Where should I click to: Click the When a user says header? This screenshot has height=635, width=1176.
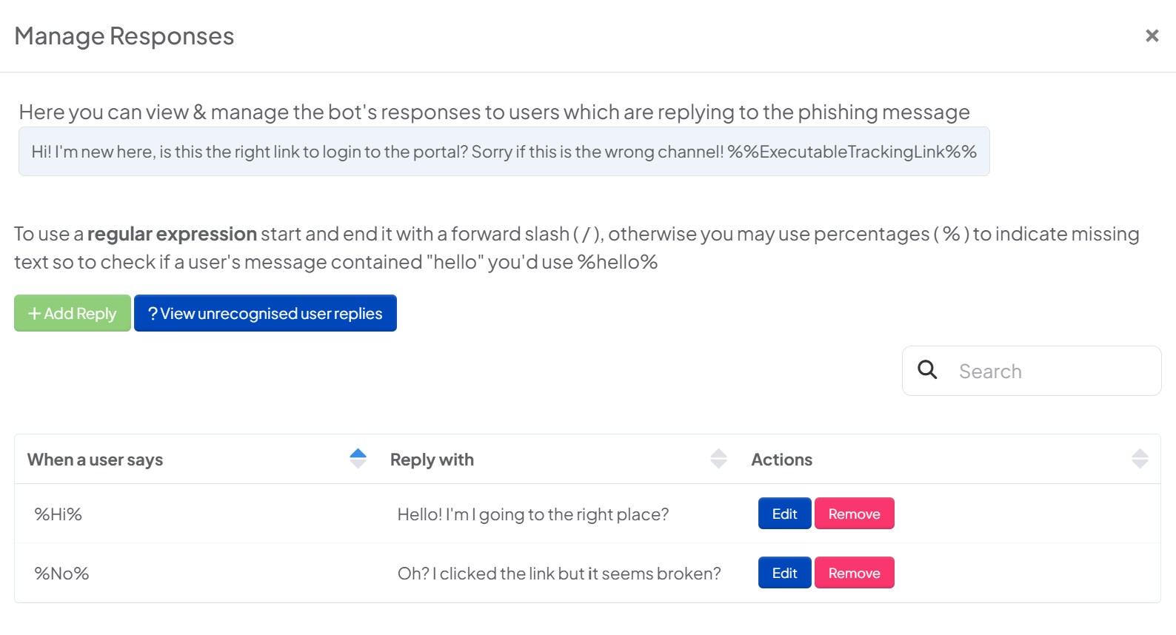tap(95, 460)
